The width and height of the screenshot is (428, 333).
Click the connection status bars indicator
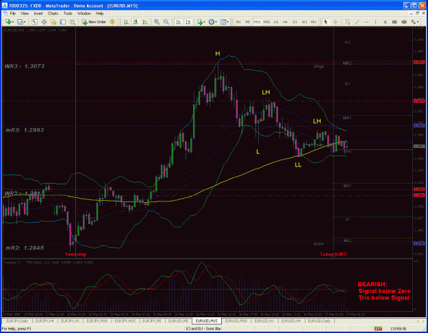click(378, 329)
